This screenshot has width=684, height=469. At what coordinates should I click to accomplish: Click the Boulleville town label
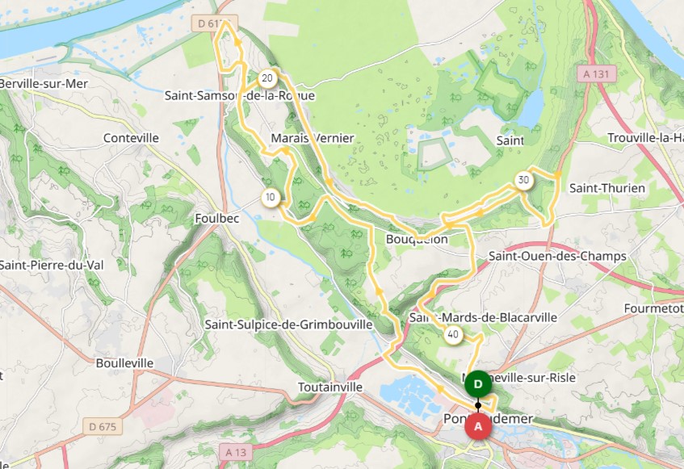[124, 363]
